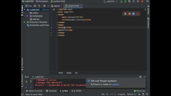
Task: Open the Database side tab
Action: (x=148, y=23)
